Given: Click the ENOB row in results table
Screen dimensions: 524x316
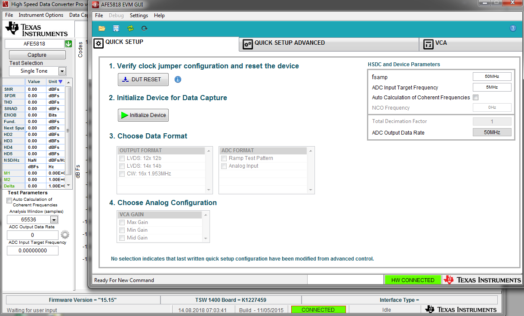Looking at the screenshot, I should [34, 115].
